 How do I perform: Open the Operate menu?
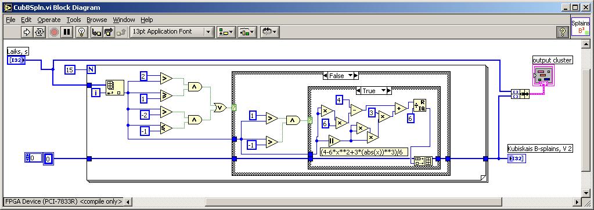(x=49, y=20)
